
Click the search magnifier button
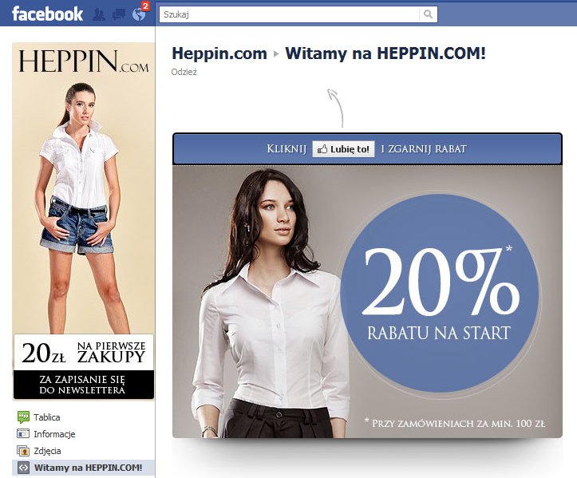pos(428,14)
